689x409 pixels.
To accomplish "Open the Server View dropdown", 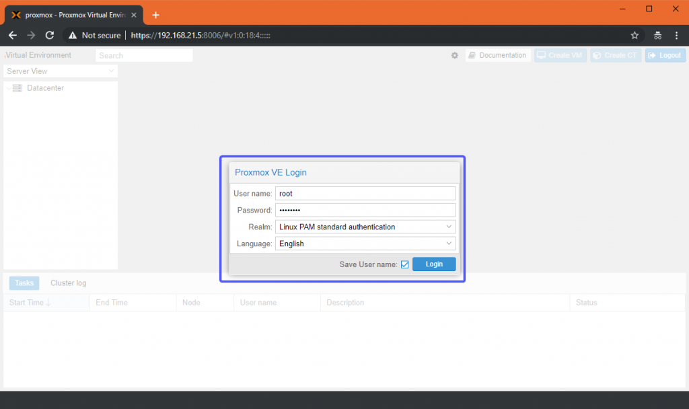I will [x=61, y=71].
